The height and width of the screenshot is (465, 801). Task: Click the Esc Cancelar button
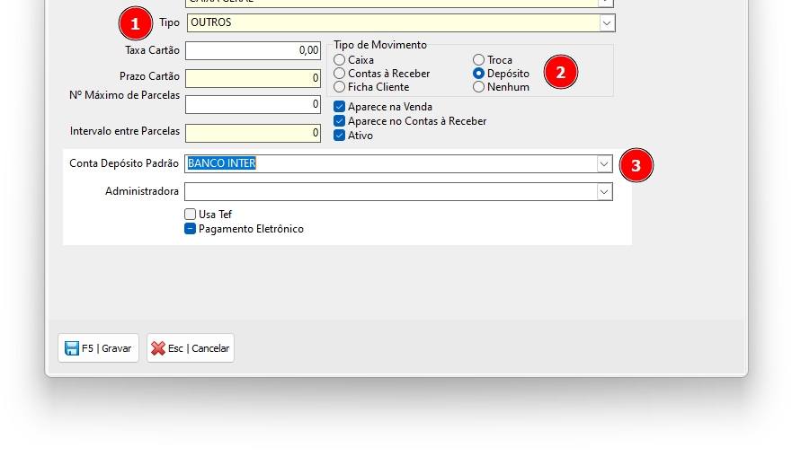(x=191, y=348)
